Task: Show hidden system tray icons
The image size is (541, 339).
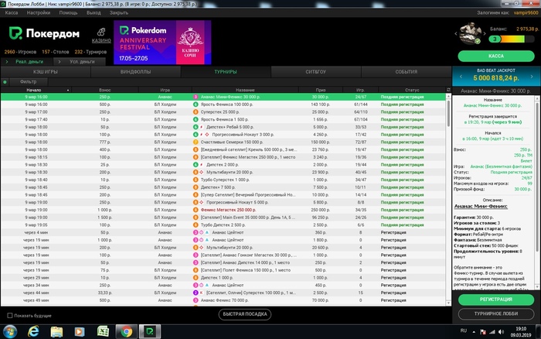Action: (x=474, y=332)
